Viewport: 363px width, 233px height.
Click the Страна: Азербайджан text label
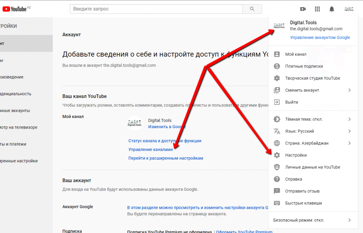tap(307, 143)
